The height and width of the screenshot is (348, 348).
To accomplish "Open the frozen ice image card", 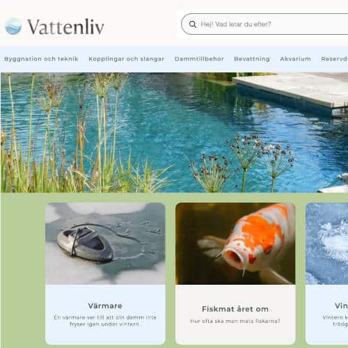I will [327, 244].
